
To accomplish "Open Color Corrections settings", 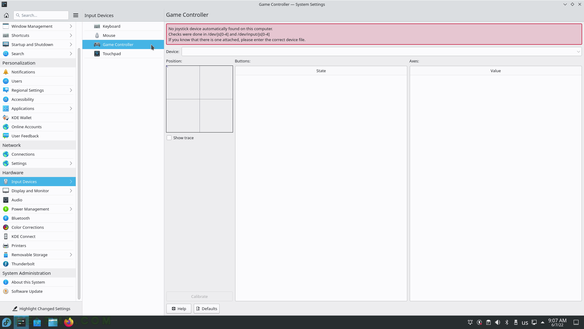I will pos(38,227).
